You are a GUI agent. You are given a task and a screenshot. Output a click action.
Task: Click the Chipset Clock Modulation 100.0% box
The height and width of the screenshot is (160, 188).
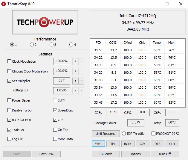62,71
